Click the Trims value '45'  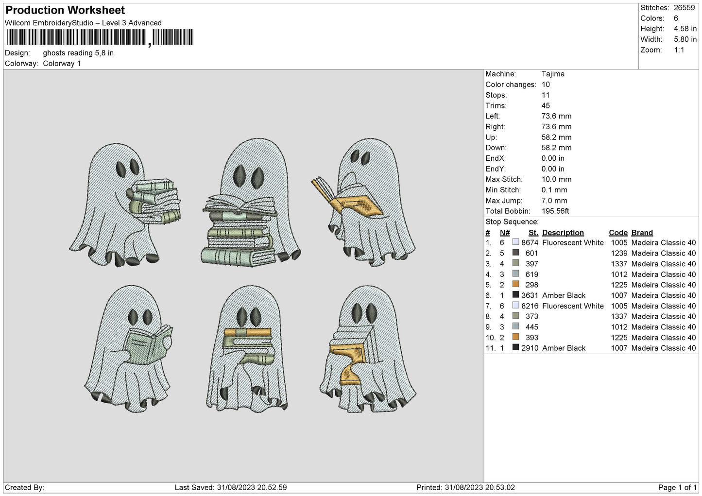pyautogui.click(x=546, y=105)
